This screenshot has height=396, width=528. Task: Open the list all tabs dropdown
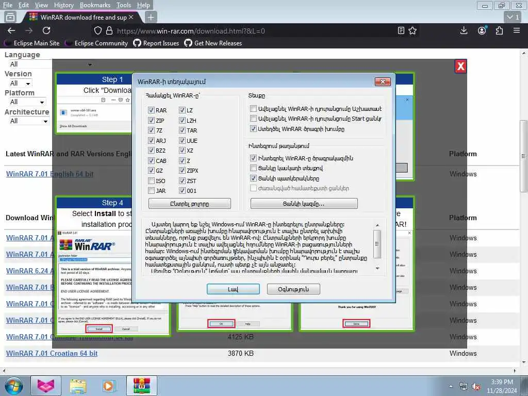point(513,17)
